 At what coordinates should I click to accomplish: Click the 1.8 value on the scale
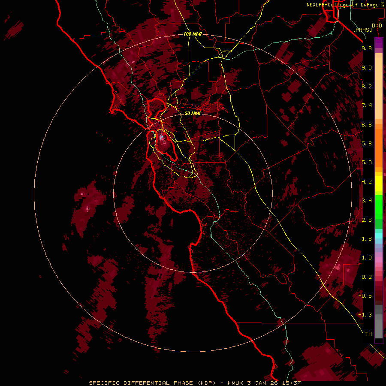click(x=367, y=239)
